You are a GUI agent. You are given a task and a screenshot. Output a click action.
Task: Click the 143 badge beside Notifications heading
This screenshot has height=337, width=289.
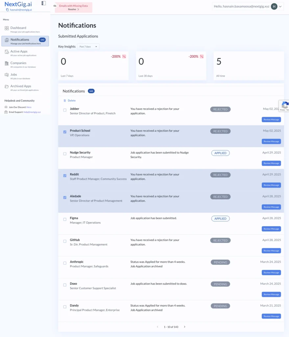[x=91, y=91]
